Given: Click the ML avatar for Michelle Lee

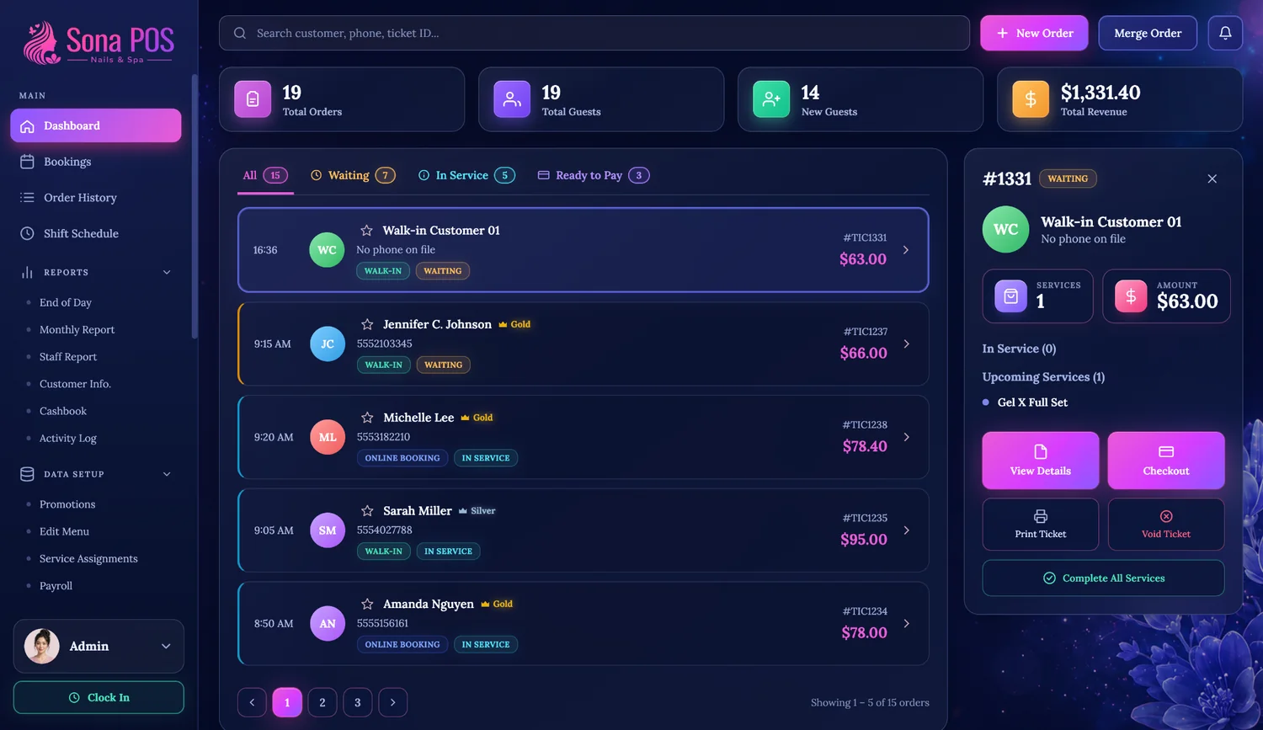Looking at the screenshot, I should click(x=328, y=437).
